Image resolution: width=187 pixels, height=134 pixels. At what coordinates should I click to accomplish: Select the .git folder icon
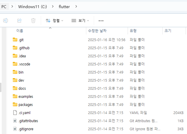(15, 40)
